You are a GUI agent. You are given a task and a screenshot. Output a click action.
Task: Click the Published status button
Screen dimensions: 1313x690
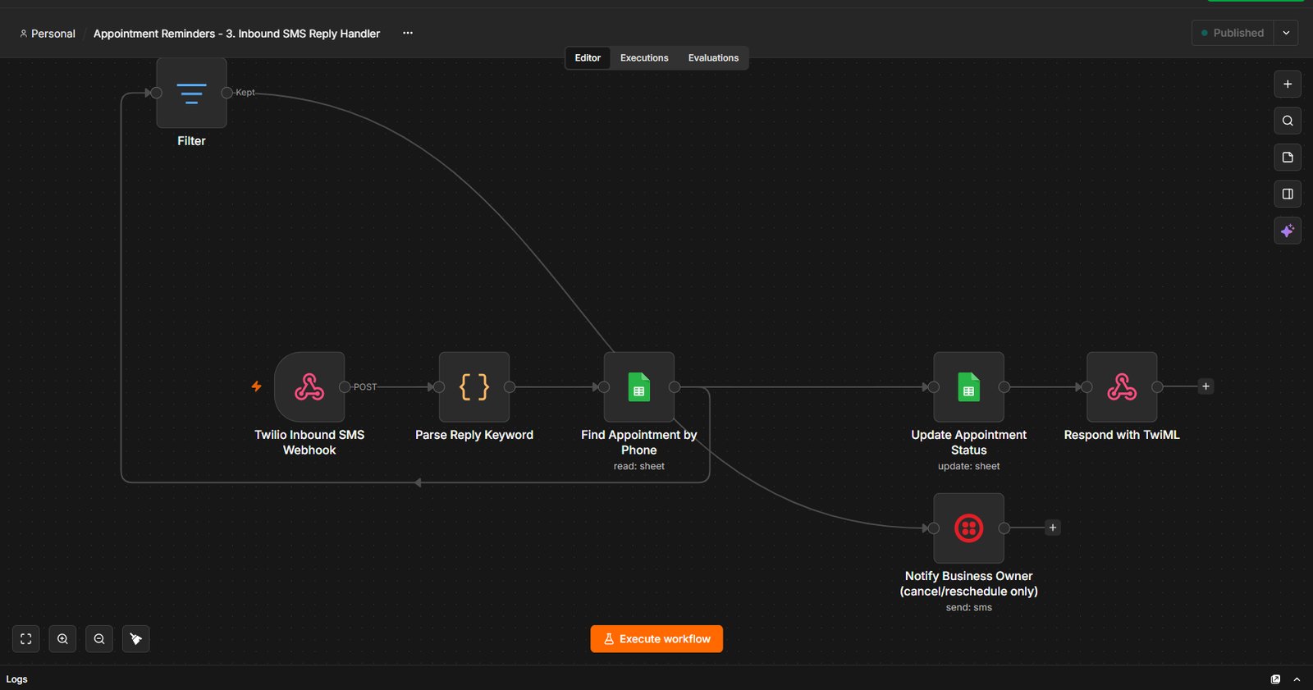click(x=1233, y=33)
